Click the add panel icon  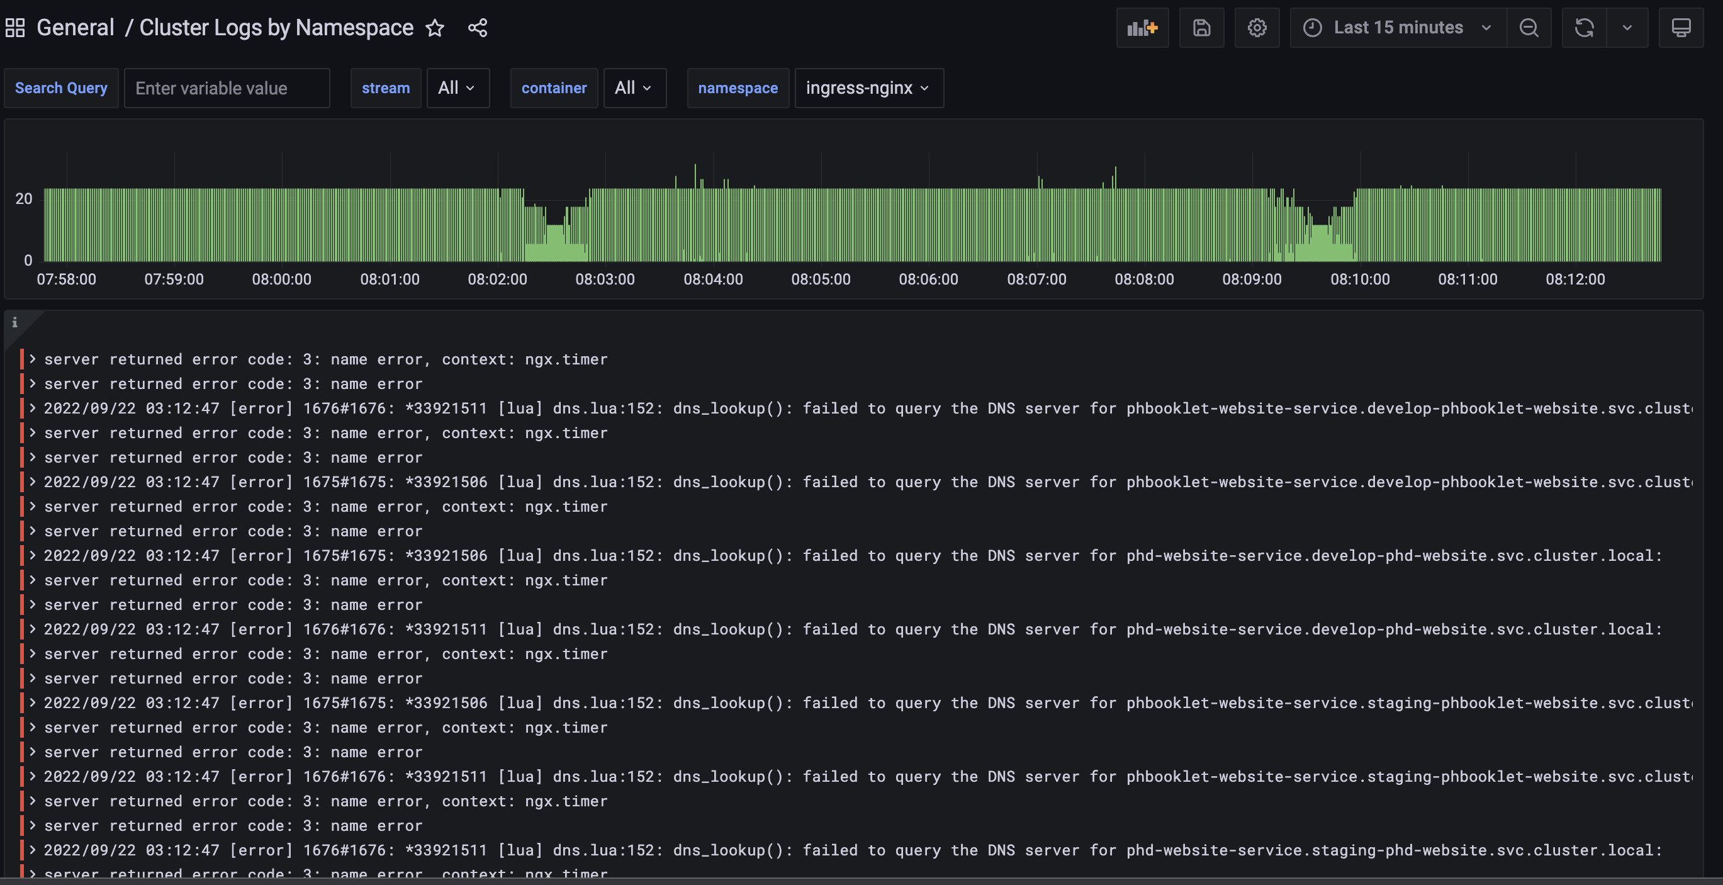pyautogui.click(x=1142, y=28)
